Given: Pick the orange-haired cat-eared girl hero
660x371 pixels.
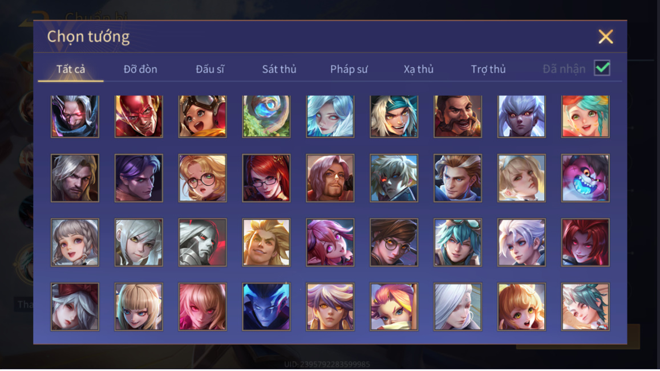Looking at the screenshot, I should (x=521, y=306).
